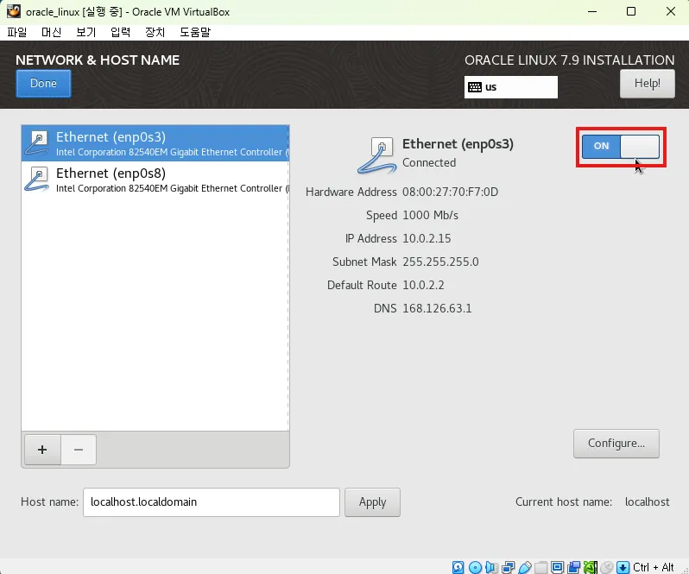Click the cable icon of enp0s3 list row
Viewport: 689px width, 574px height.
(x=37, y=143)
